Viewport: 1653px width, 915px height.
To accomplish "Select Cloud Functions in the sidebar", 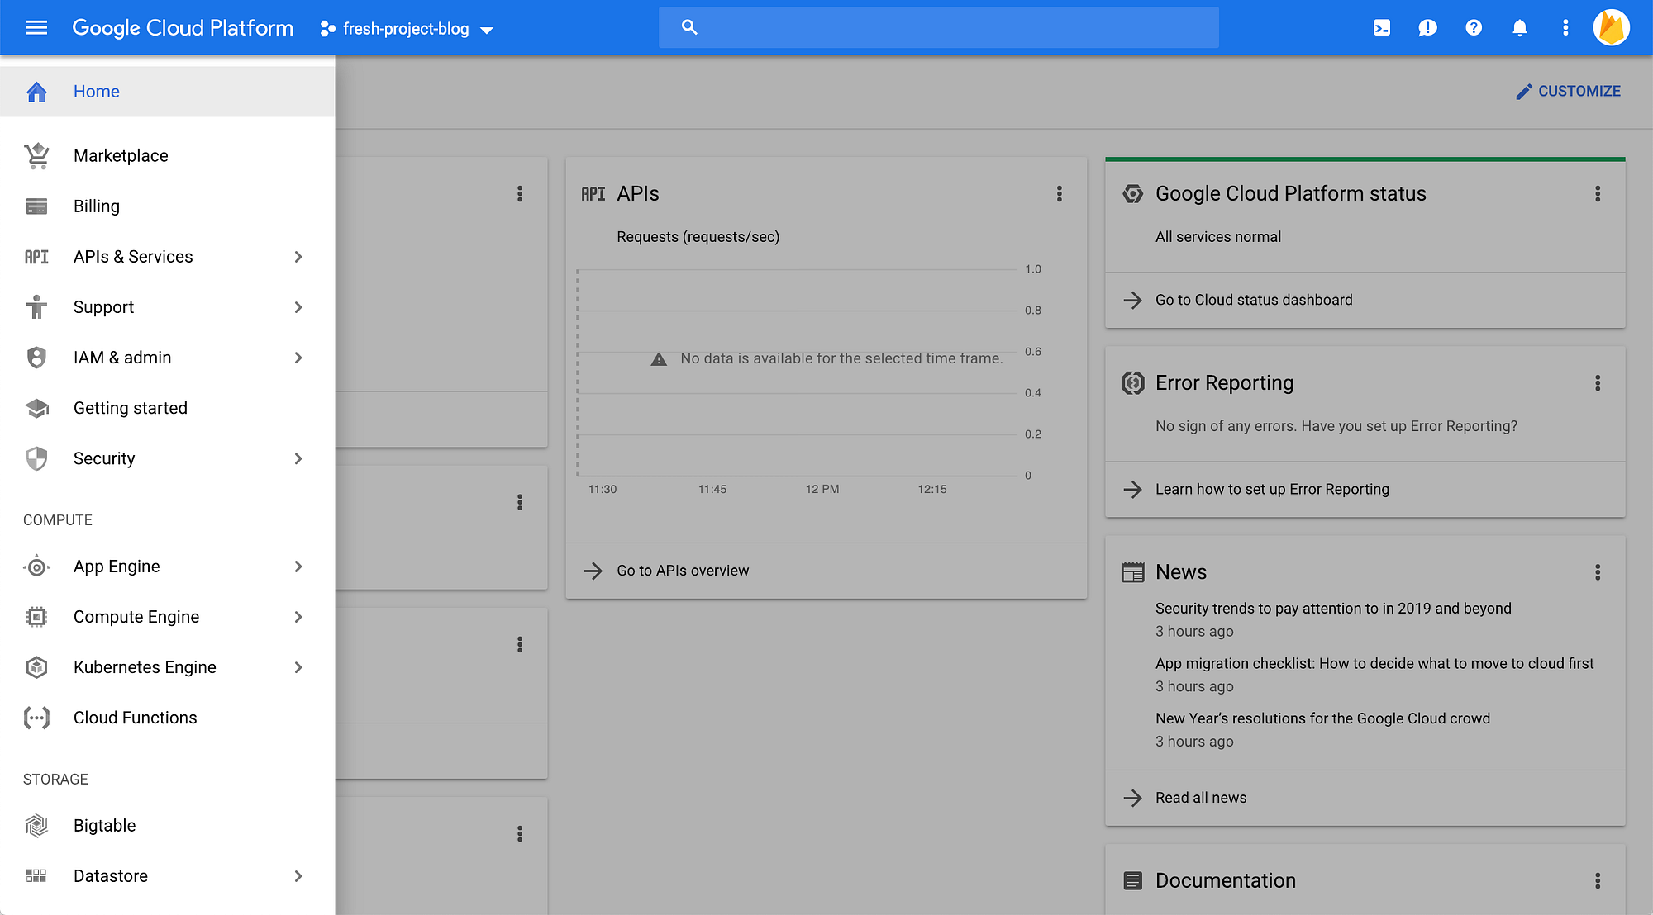I will tap(135, 718).
